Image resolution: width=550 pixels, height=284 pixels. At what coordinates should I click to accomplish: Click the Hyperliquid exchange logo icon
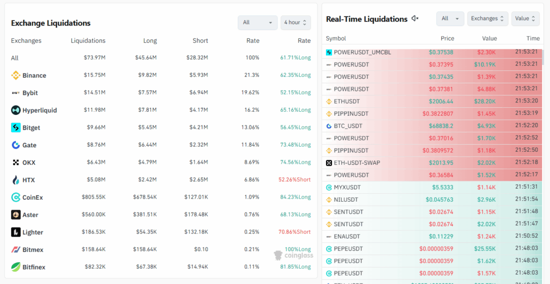click(16, 110)
